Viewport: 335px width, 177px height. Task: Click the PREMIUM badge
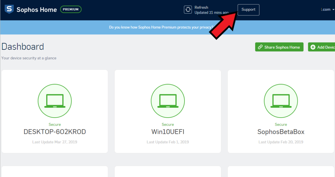tap(71, 9)
